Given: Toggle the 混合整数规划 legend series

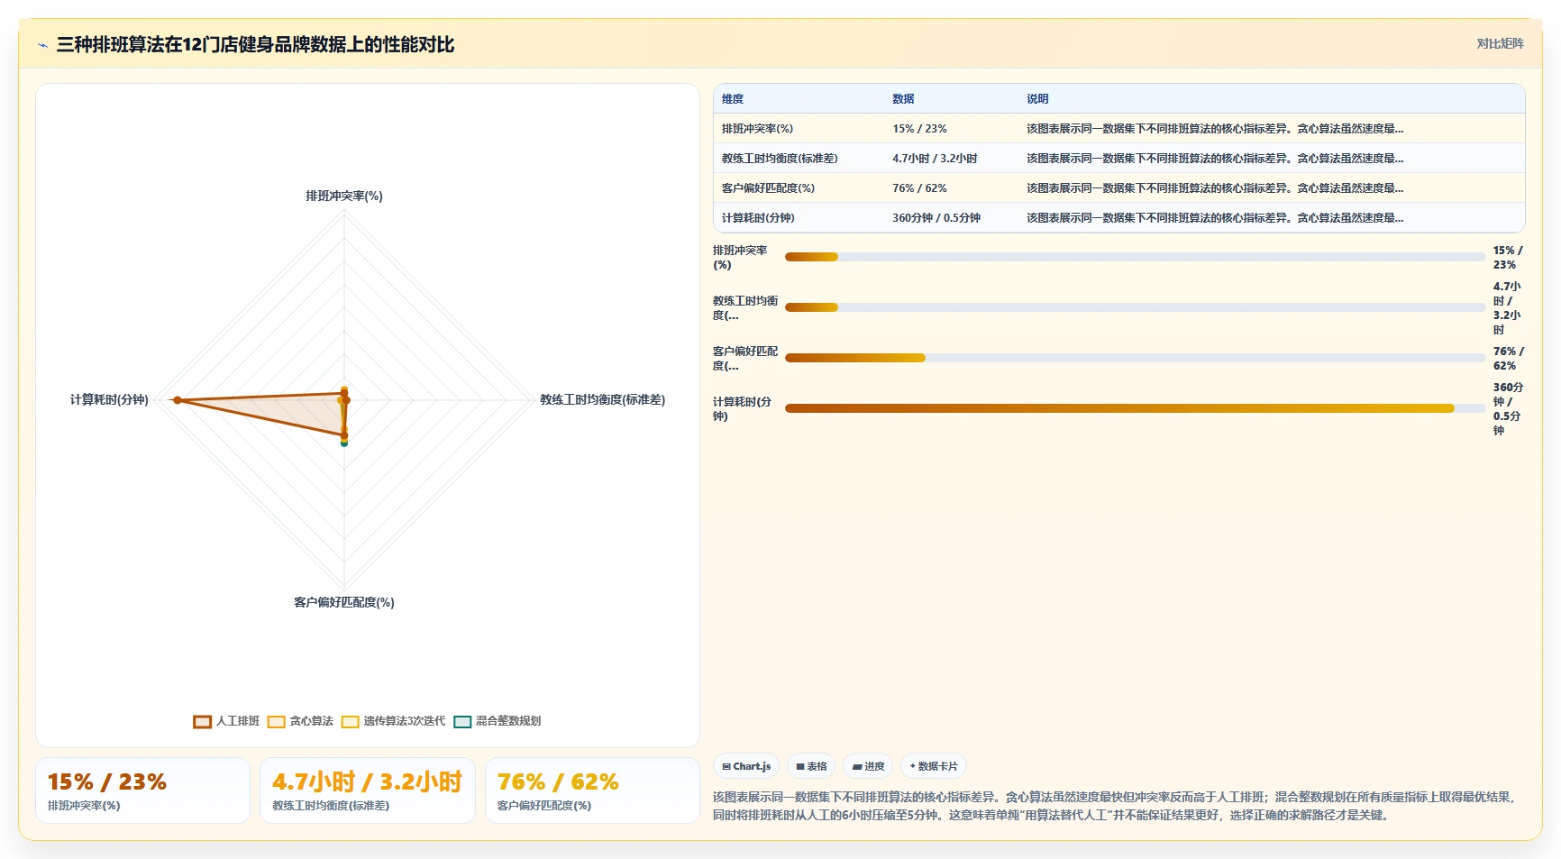Looking at the screenshot, I should 497,721.
